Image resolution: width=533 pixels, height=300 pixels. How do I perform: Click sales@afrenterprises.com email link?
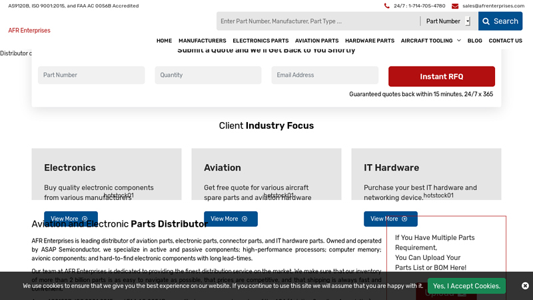tap(493, 6)
